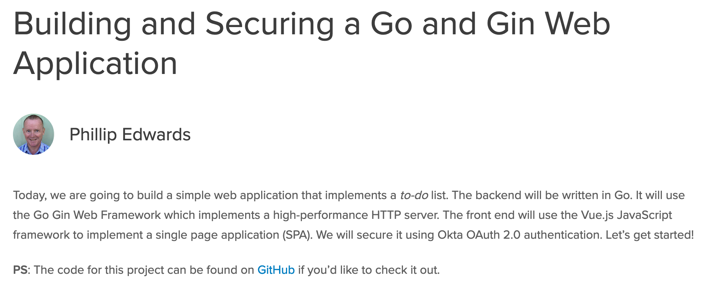Click Phillip Edwards' round avatar photo

click(x=34, y=134)
